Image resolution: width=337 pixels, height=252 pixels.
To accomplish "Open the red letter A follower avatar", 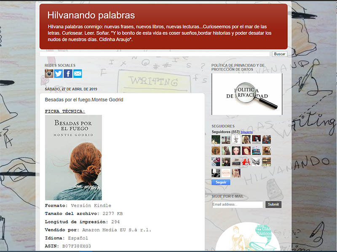I will [x=246, y=162].
